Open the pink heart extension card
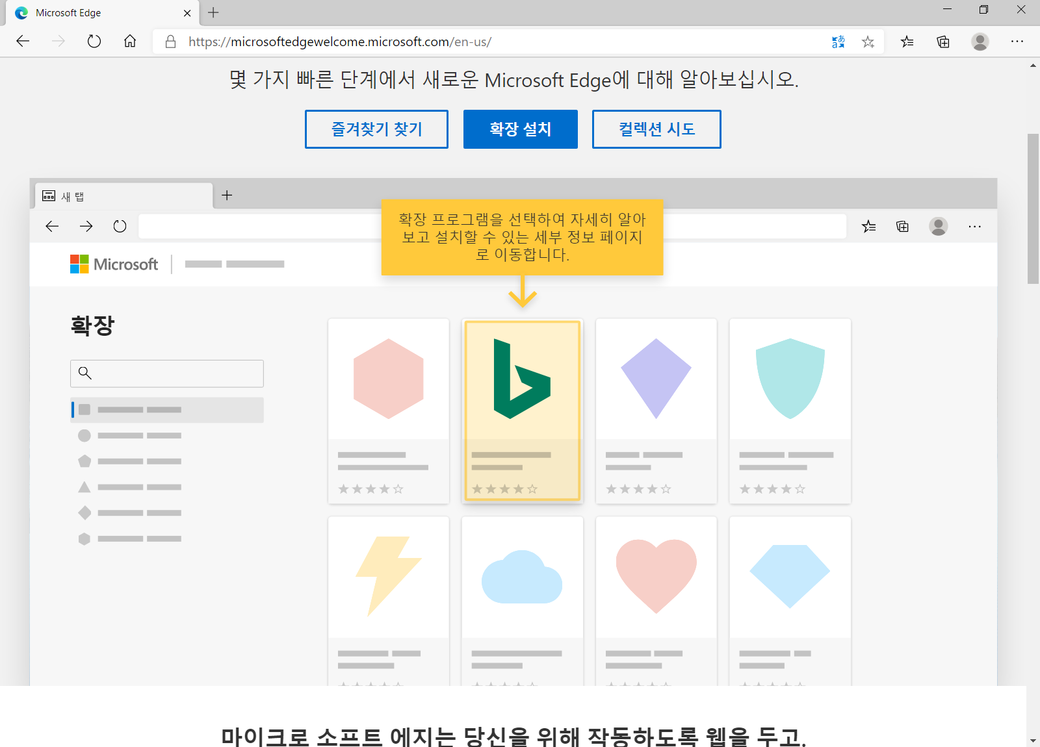This screenshot has height=747, width=1040. point(656,601)
